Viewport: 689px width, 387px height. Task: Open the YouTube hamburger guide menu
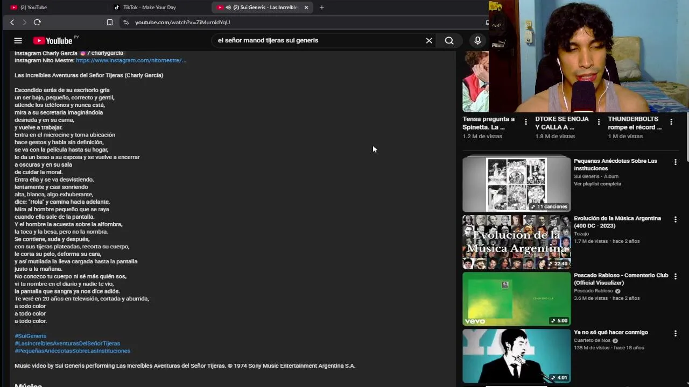point(18,40)
